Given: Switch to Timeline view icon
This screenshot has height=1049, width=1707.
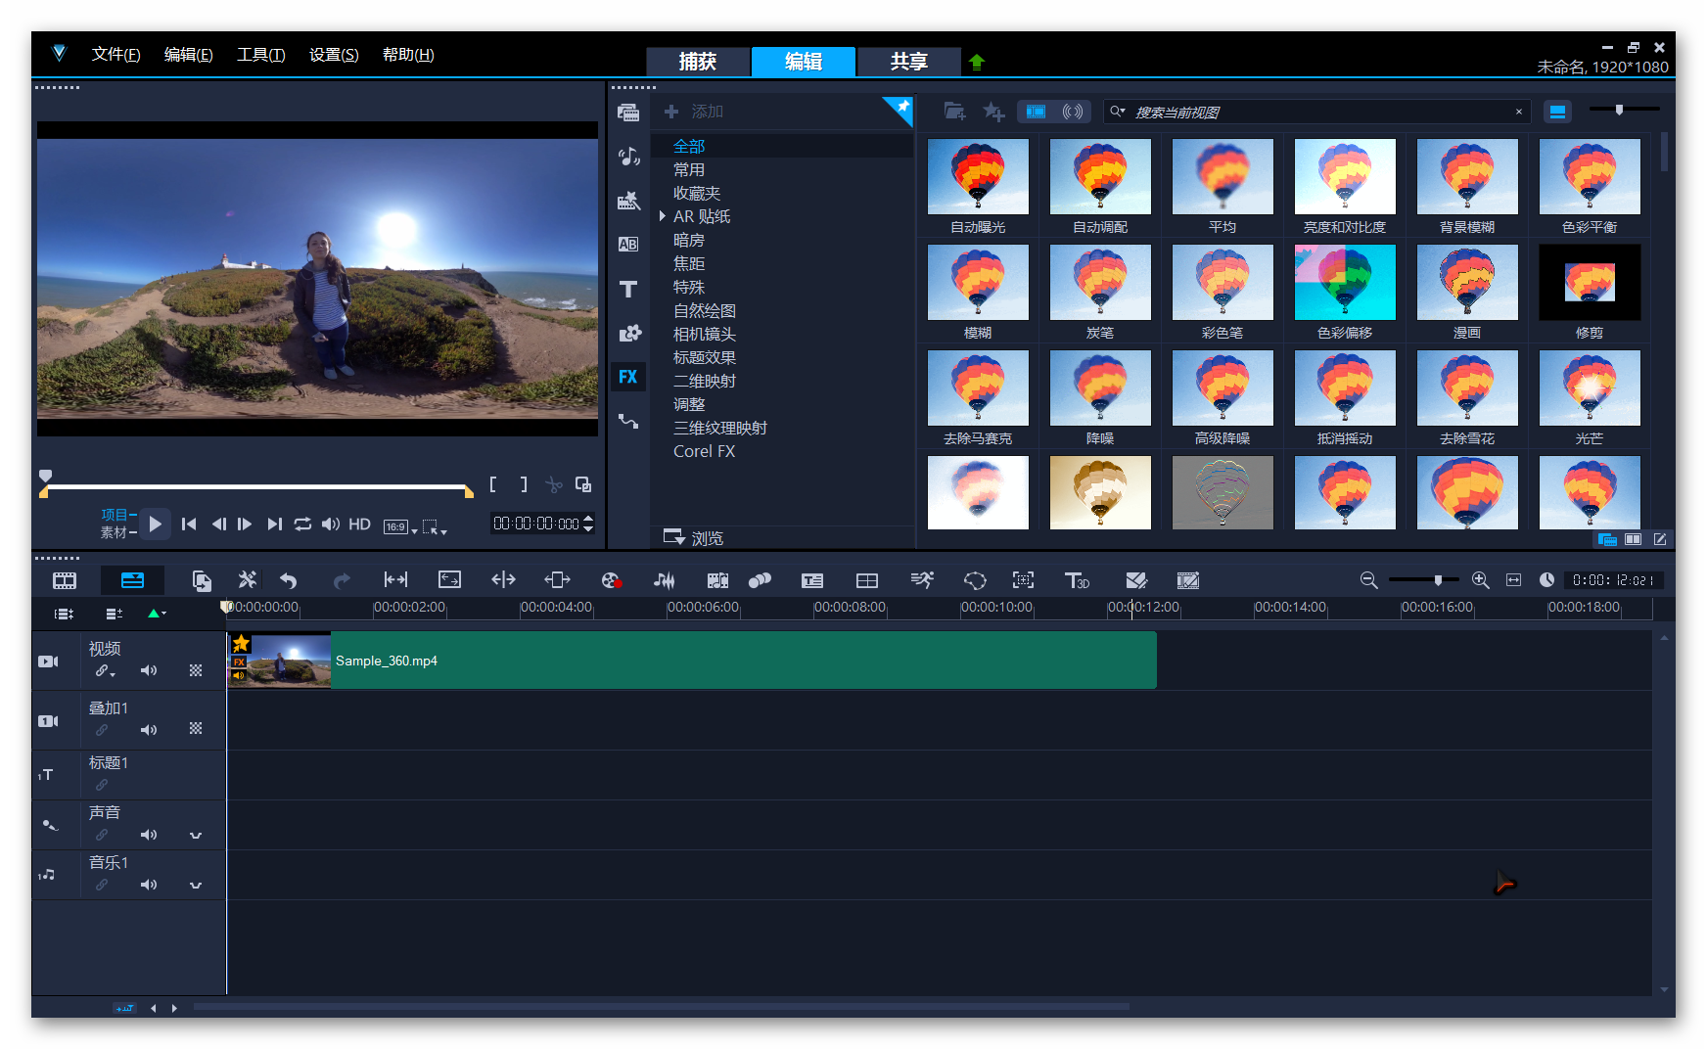Looking at the screenshot, I should tap(132, 581).
